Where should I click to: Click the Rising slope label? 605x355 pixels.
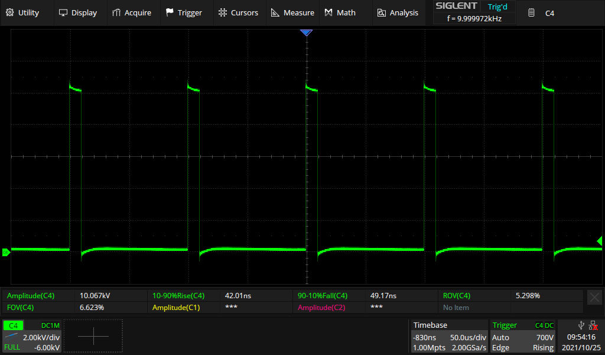(544, 348)
